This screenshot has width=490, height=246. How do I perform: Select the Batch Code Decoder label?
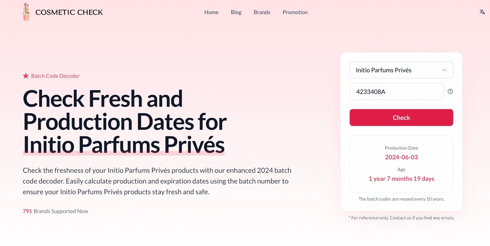pos(55,76)
